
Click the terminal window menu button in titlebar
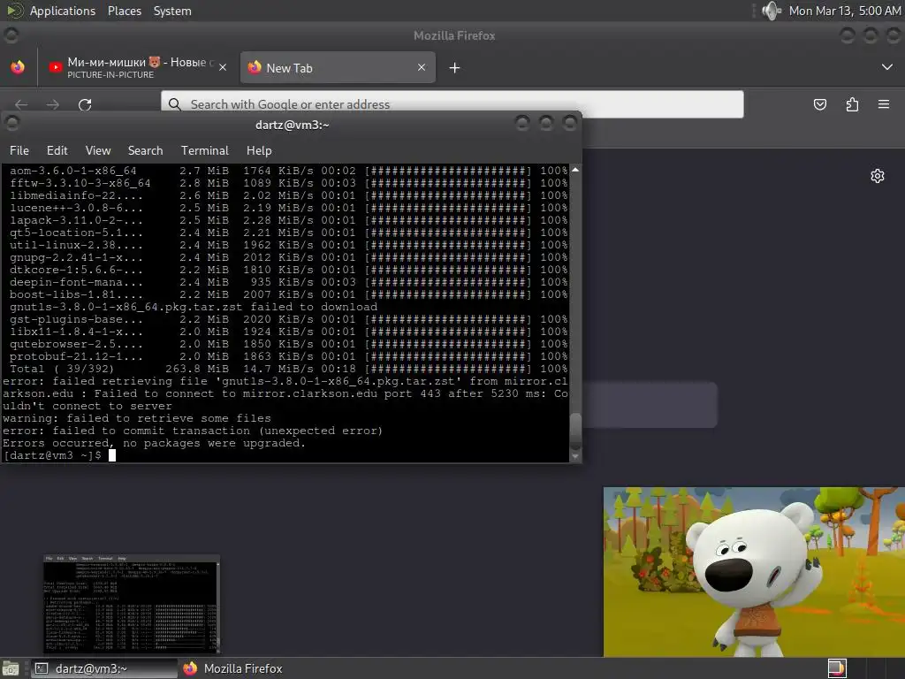point(11,123)
